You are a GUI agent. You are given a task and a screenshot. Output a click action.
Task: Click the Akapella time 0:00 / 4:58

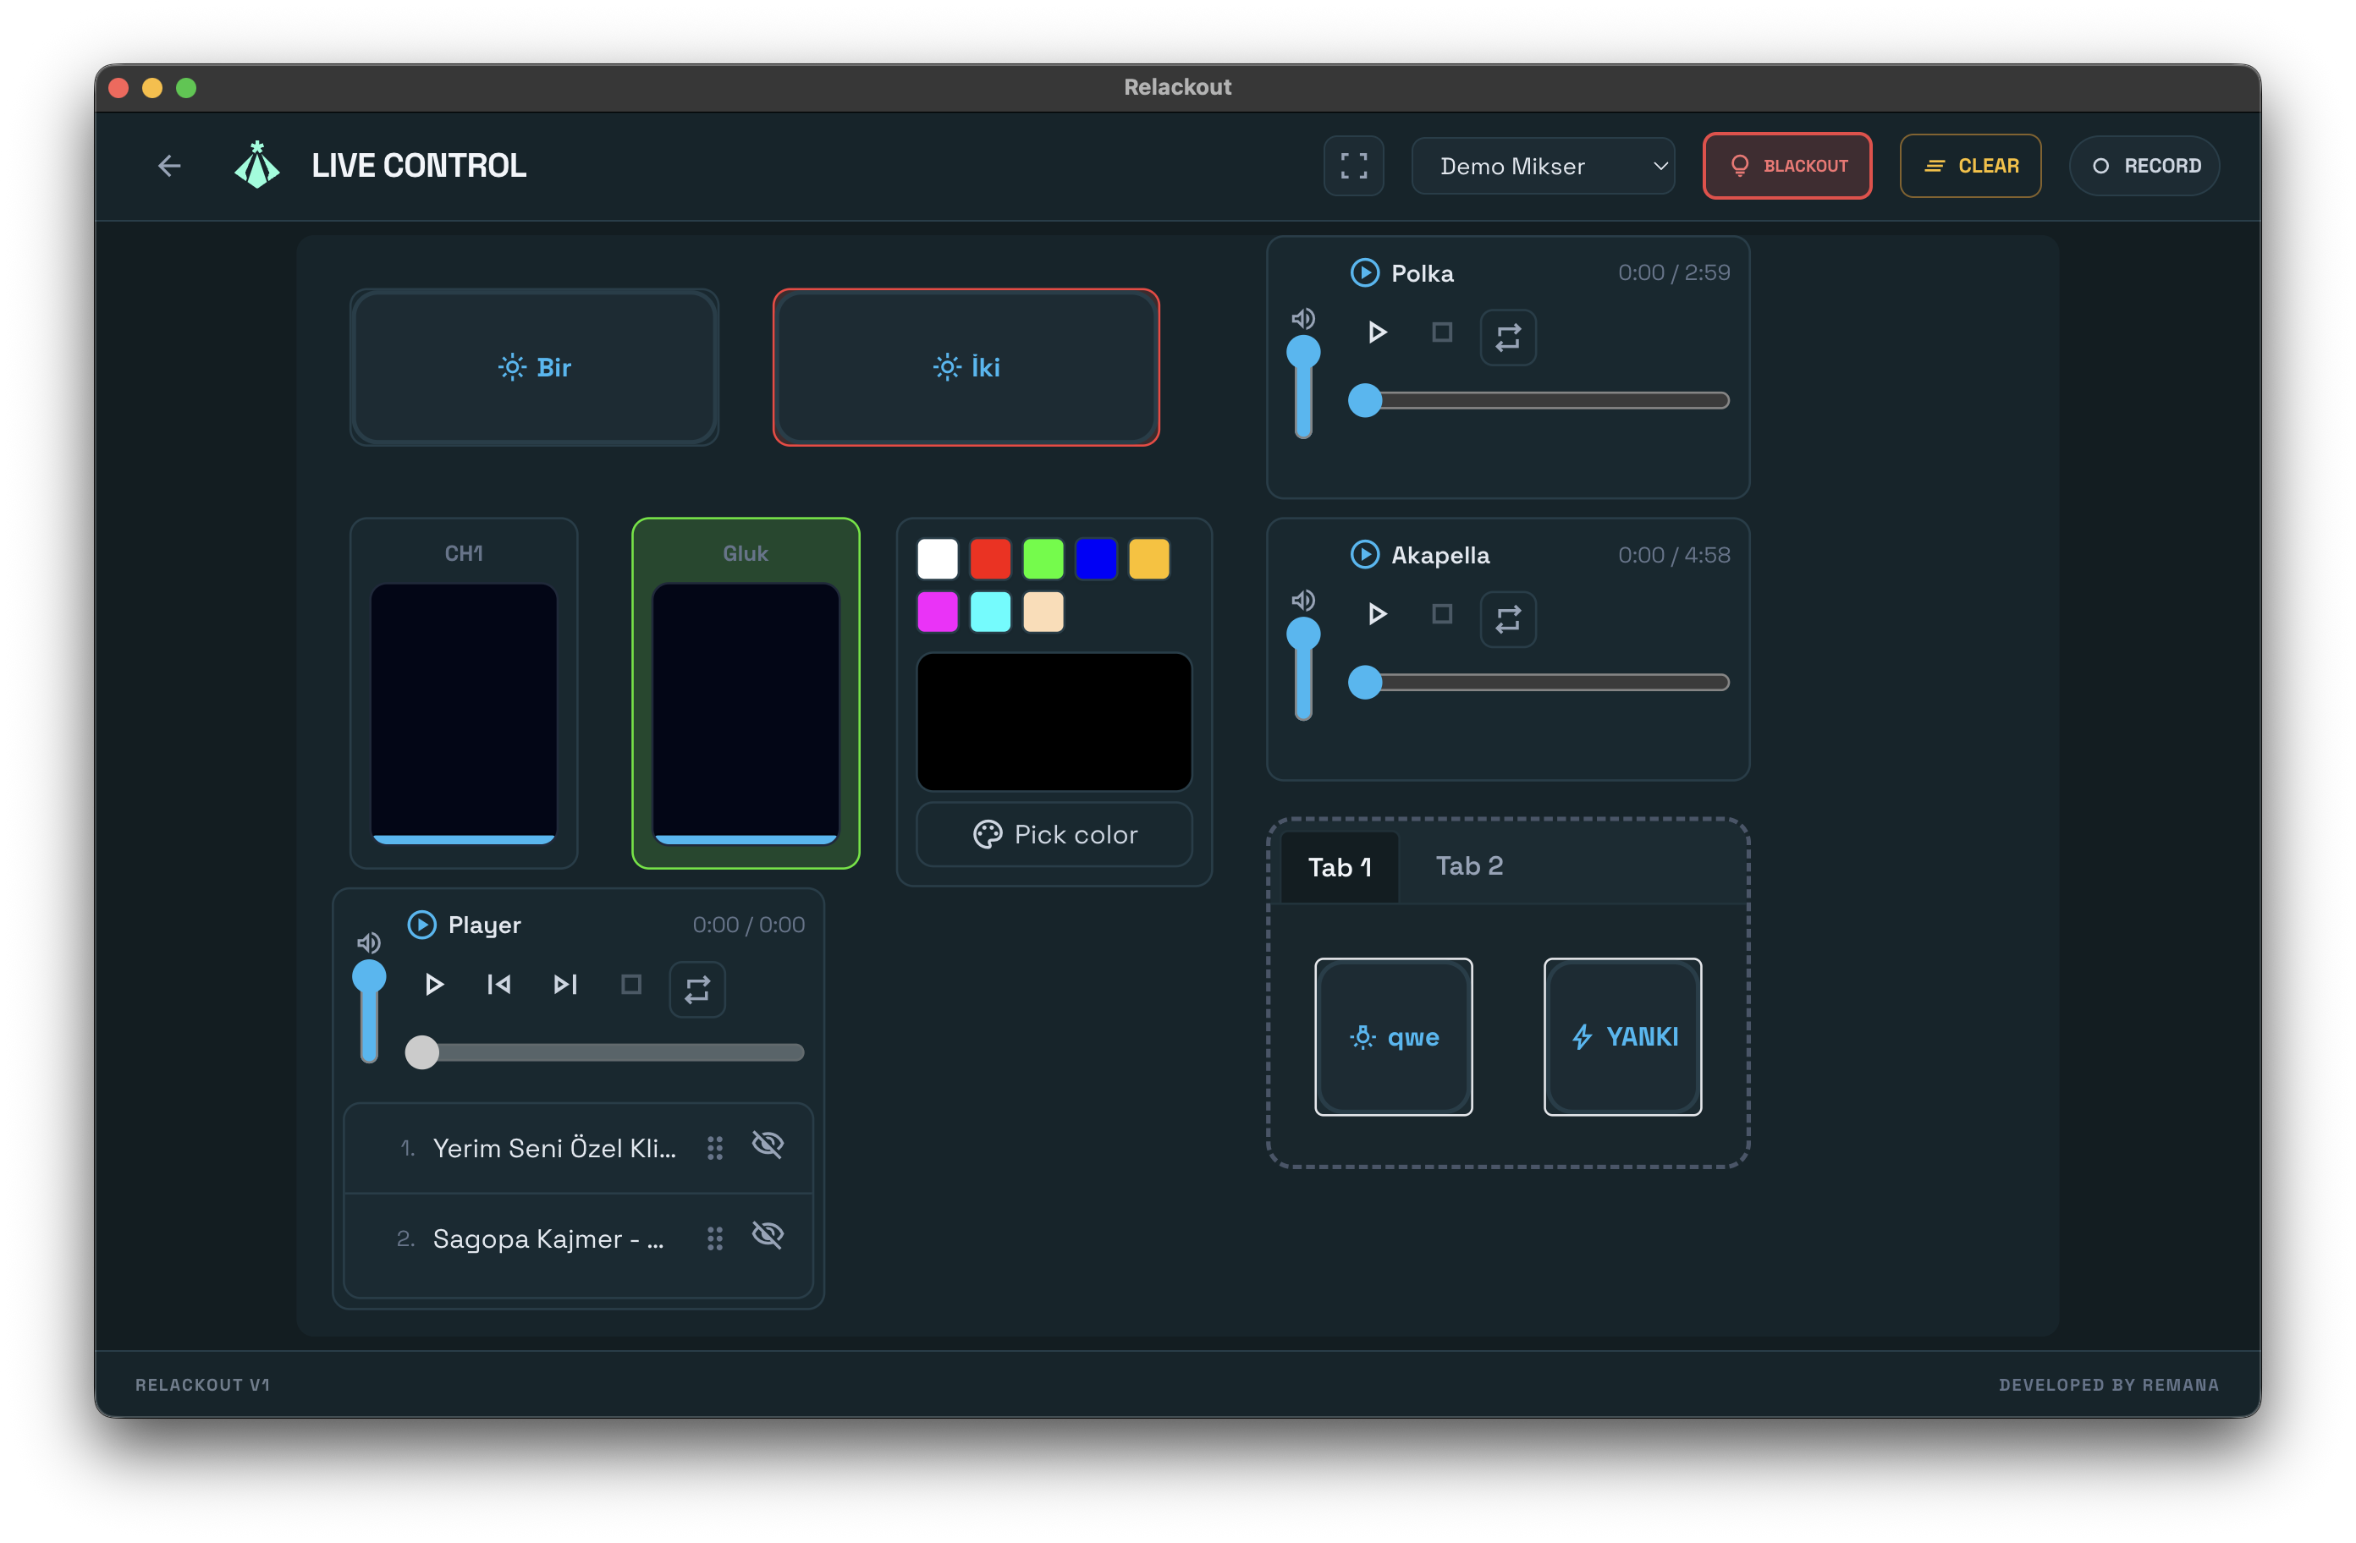pyautogui.click(x=1674, y=554)
